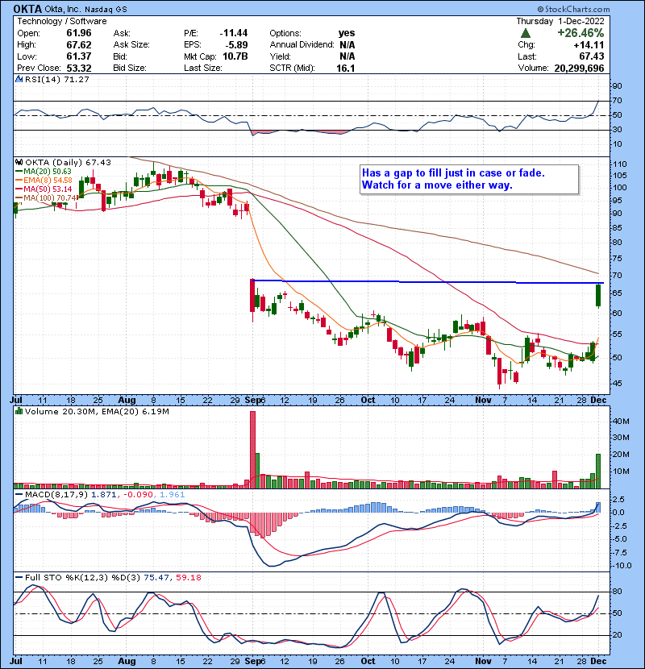
Task: Click the Mkt Cap value 10.7B
Action: [235, 56]
